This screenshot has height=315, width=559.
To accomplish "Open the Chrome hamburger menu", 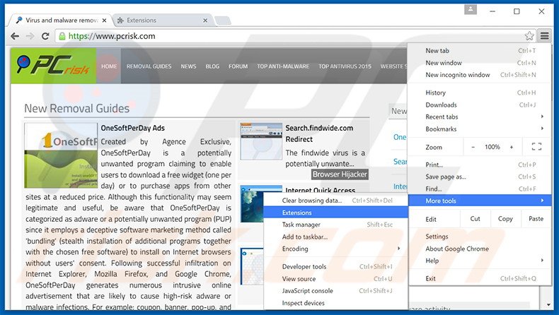I will tap(544, 36).
